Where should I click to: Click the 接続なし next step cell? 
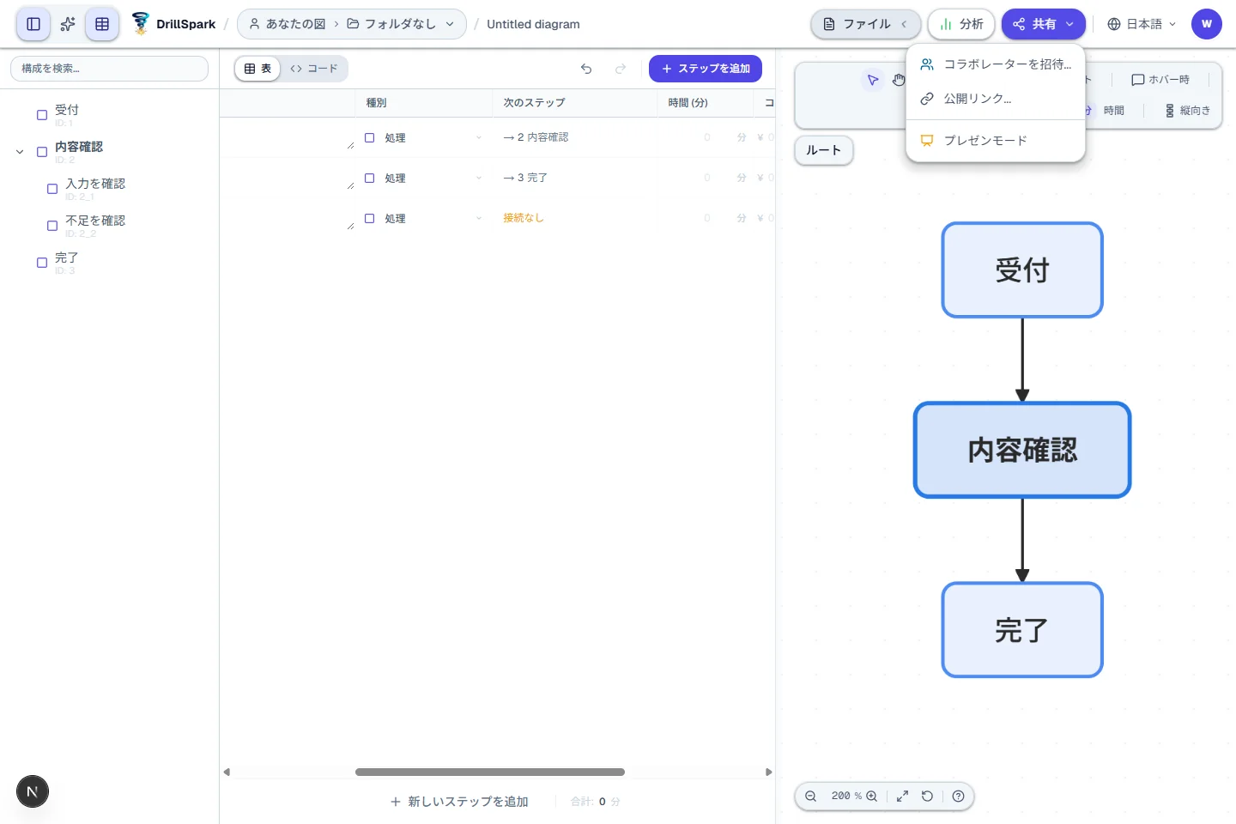point(524,218)
